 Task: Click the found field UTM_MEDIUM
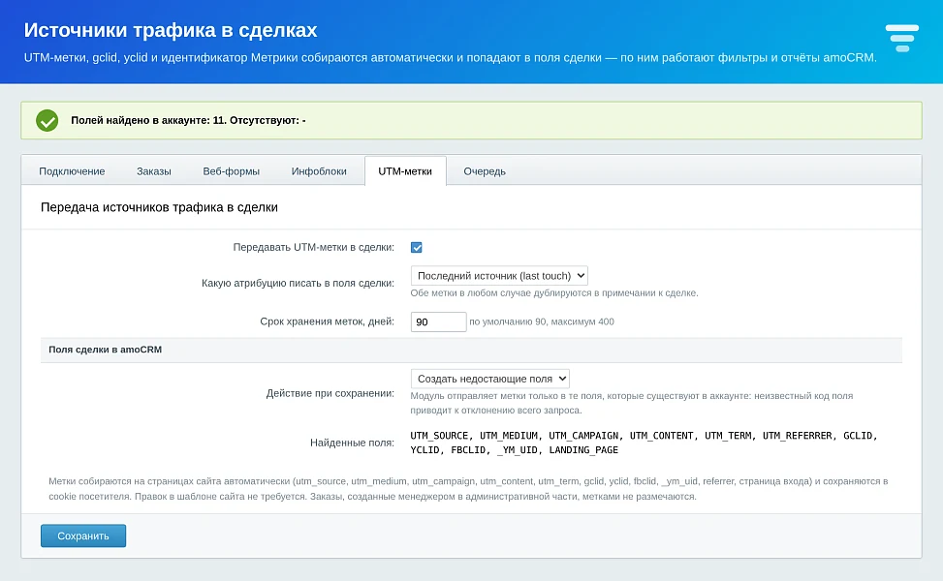tap(509, 436)
